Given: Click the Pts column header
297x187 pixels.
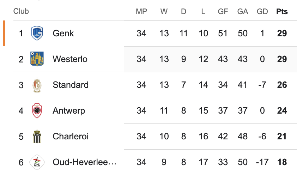Looking at the screenshot, I should (282, 12).
